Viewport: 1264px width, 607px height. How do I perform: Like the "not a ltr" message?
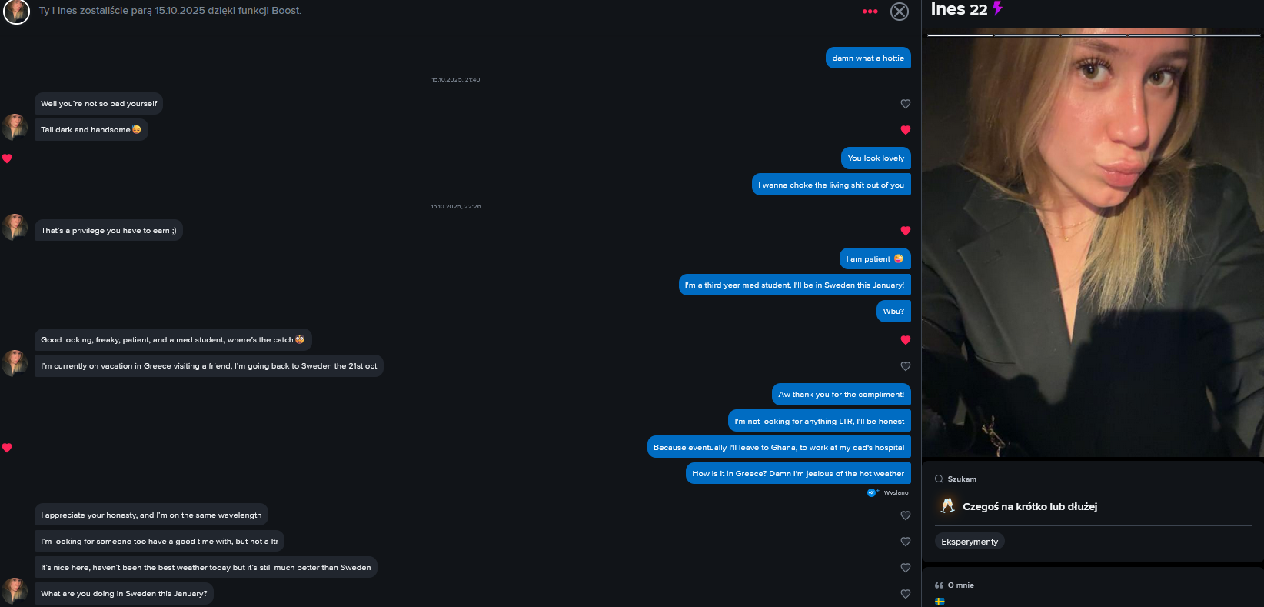pyautogui.click(x=906, y=542)
